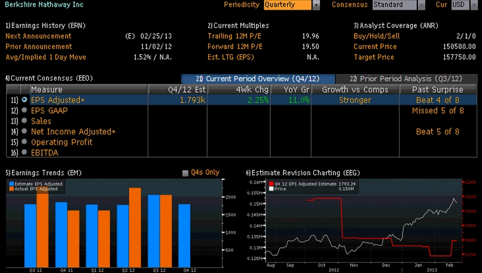Viewport: 482px width, 273px height.
Task: Switch to Current Period Overview (Q4/12) tab
Action: point(258,79)
